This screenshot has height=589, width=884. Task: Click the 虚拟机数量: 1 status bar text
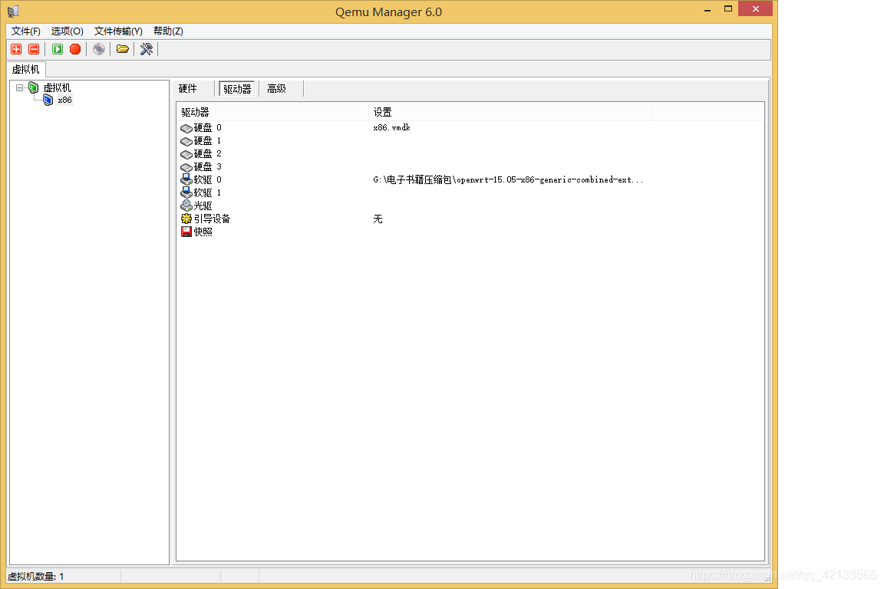(x=36, y=577)
